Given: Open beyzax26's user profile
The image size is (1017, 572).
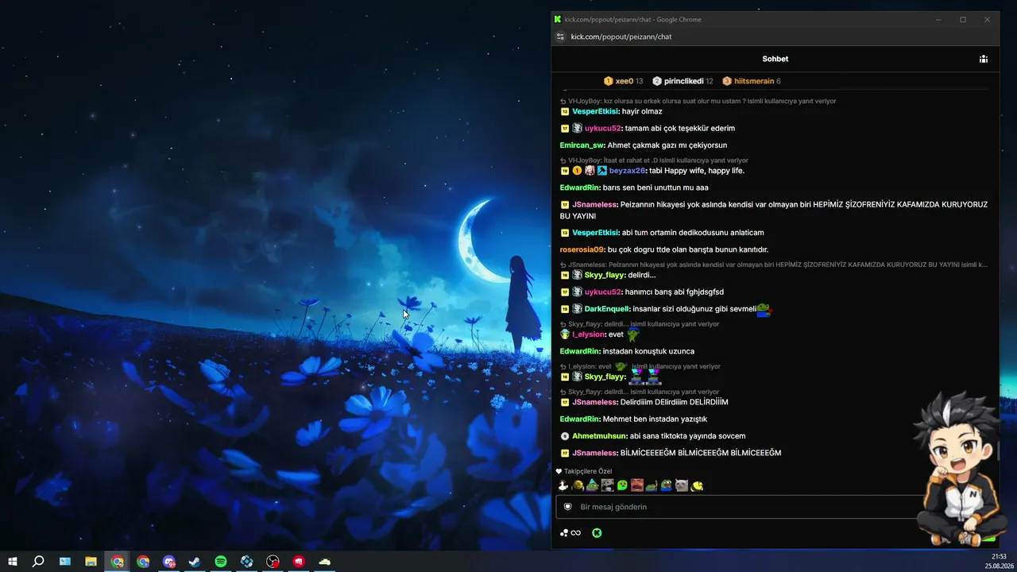Looking at the screenshot, I should tap(627, 171).
